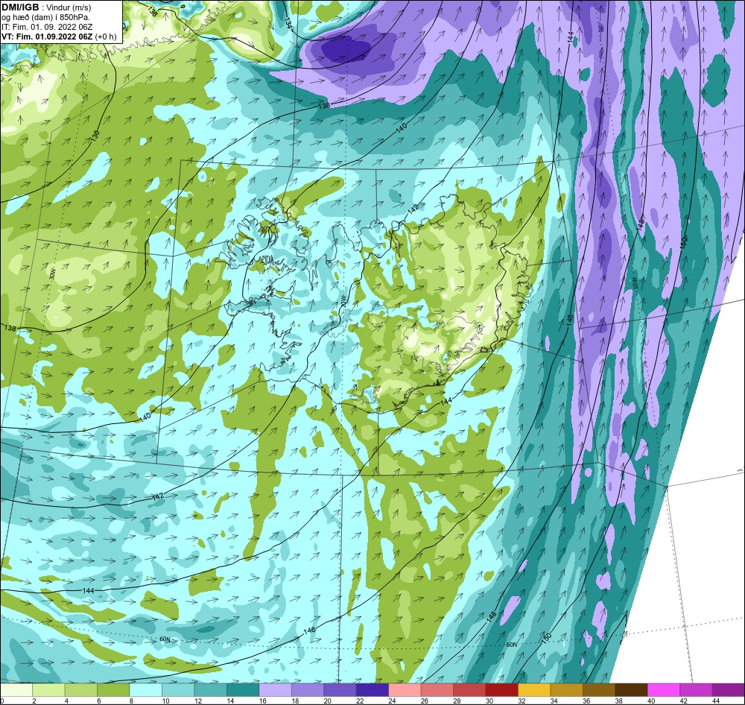
Task: Select the 8–10 m/s pale cyan legend swatch
Action: click(x=146, y=690)
